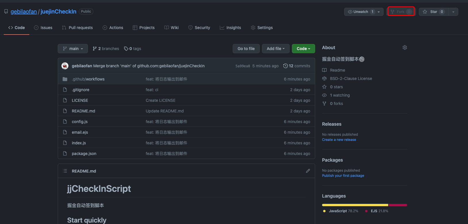Click the file icon next to LICENSE
The image size is (468, 224).
tap(65, 100)
